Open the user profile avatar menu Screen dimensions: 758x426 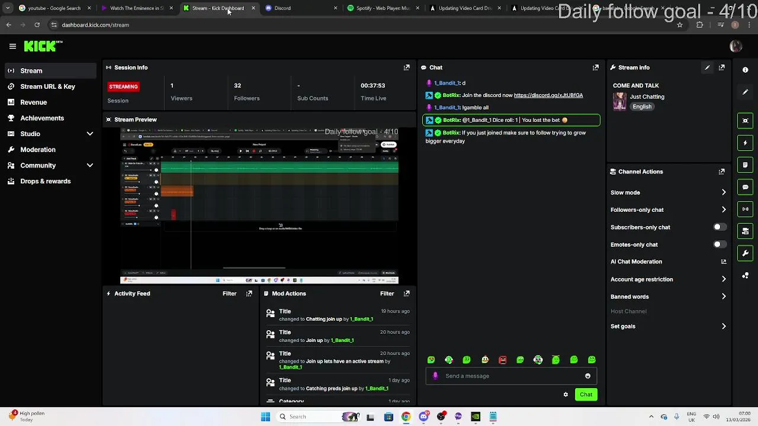pos(736,46)
